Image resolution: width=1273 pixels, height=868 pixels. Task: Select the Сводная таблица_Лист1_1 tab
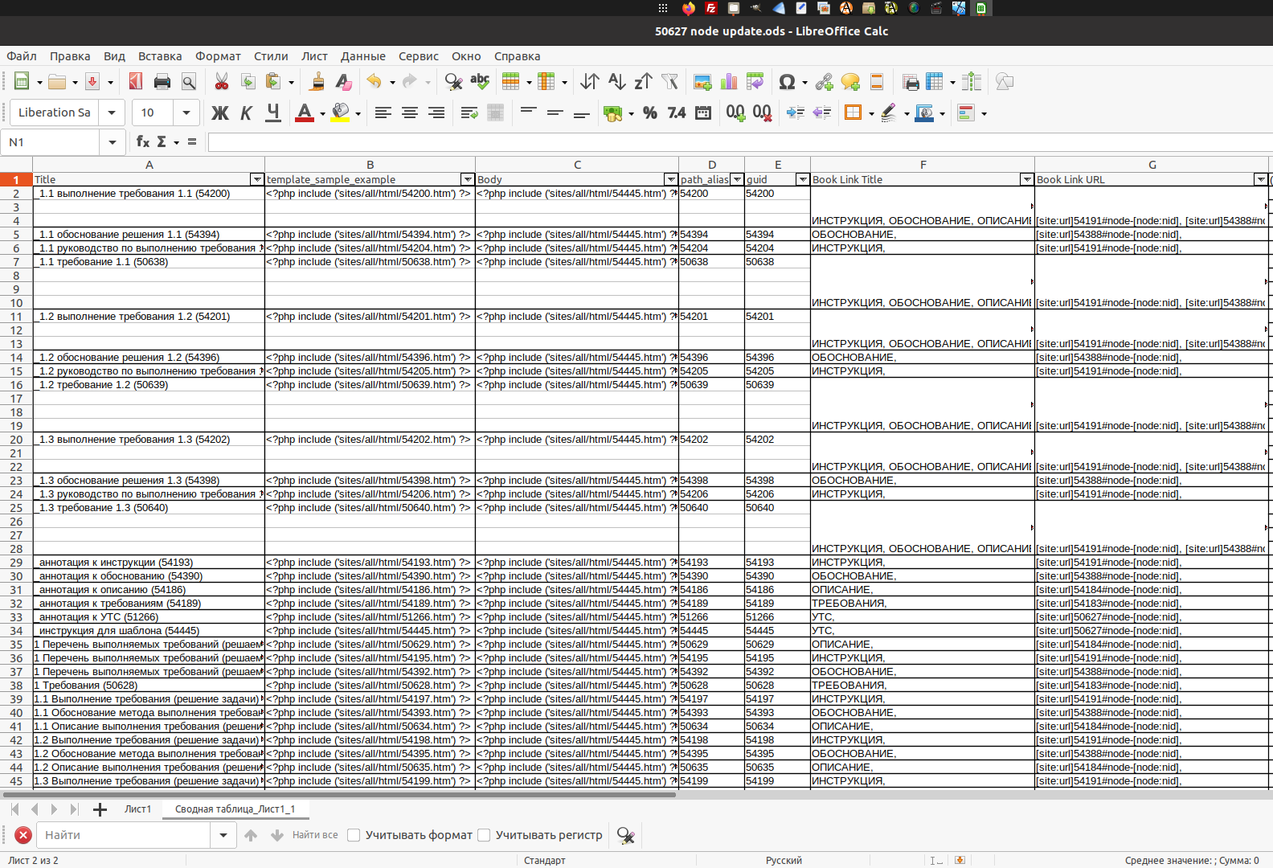coord(235,809)
